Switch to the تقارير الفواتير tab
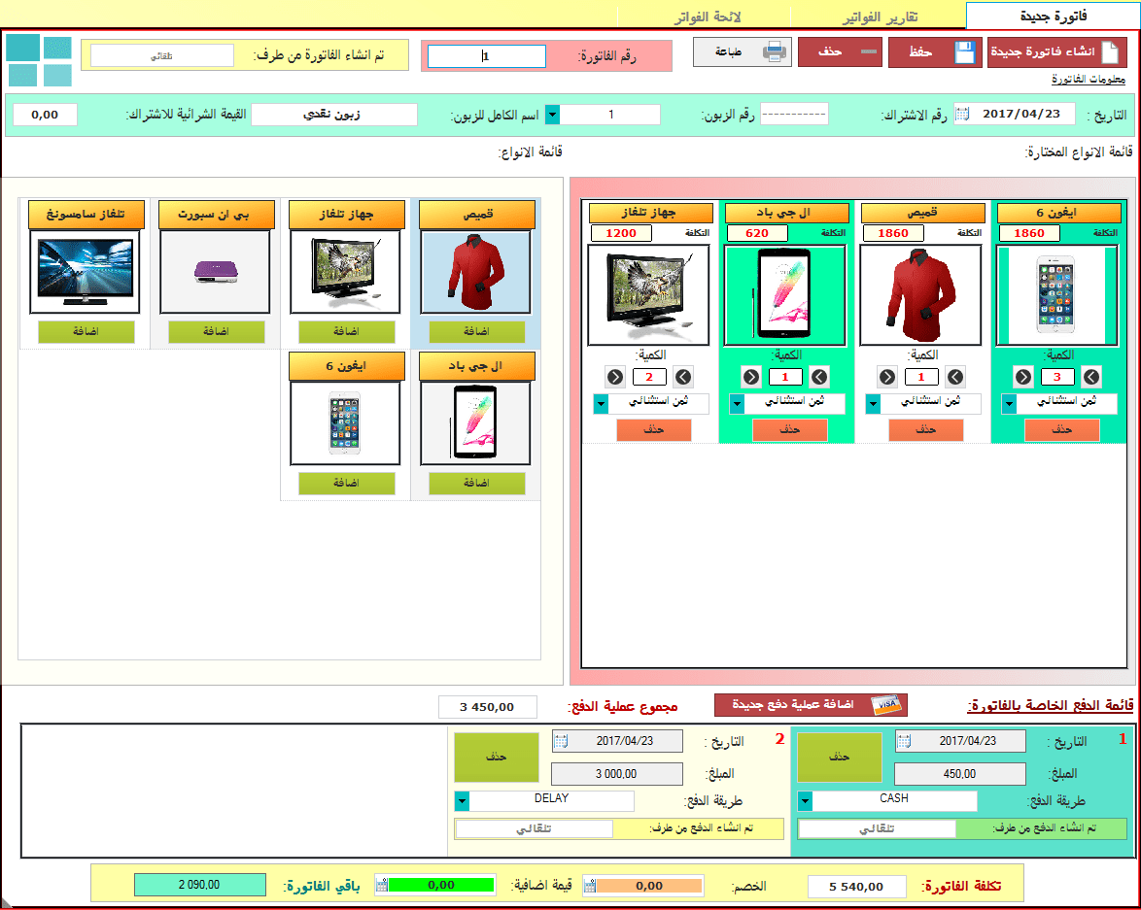 [880, 17]
